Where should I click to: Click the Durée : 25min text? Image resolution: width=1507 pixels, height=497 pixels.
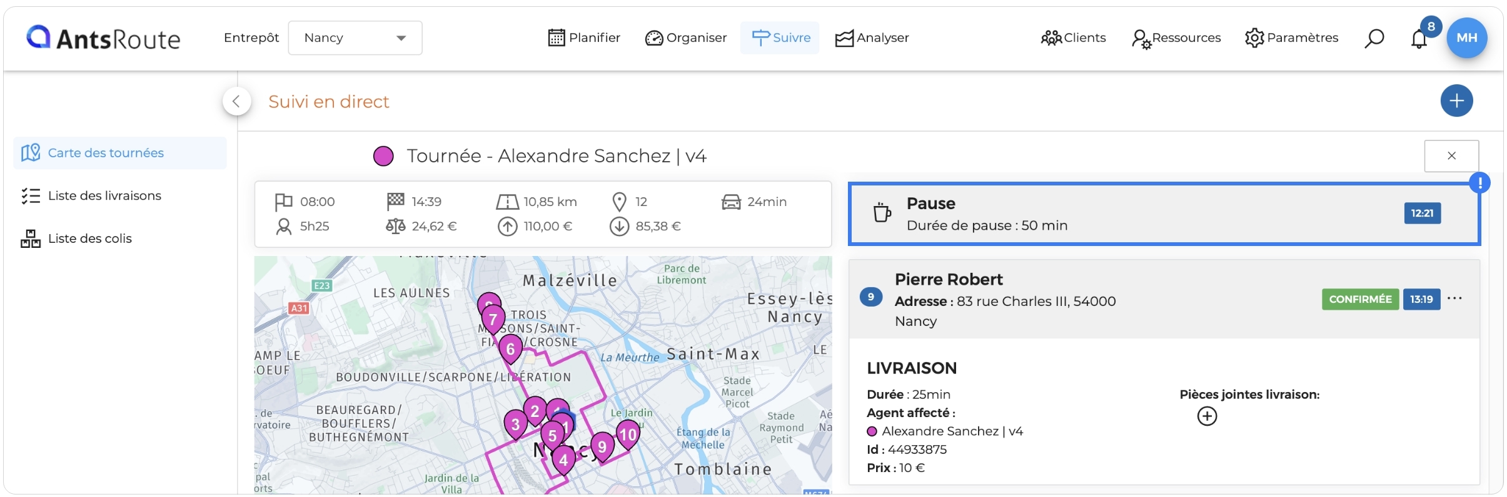909,395
